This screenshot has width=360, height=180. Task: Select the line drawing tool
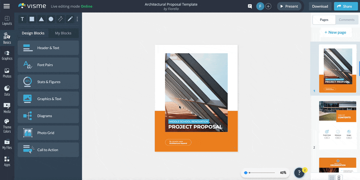pyautogui.click(x=60, y=19)
